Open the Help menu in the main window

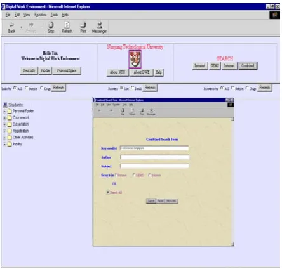click(65, 15)
